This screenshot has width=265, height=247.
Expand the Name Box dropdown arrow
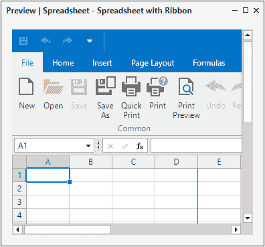pyautogui.click(x=88, y=146)
